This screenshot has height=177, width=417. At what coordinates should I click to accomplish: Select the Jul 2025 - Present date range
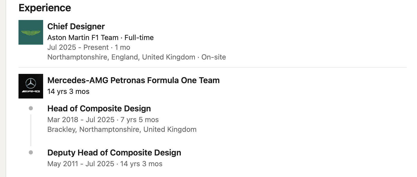coord(89,47)
